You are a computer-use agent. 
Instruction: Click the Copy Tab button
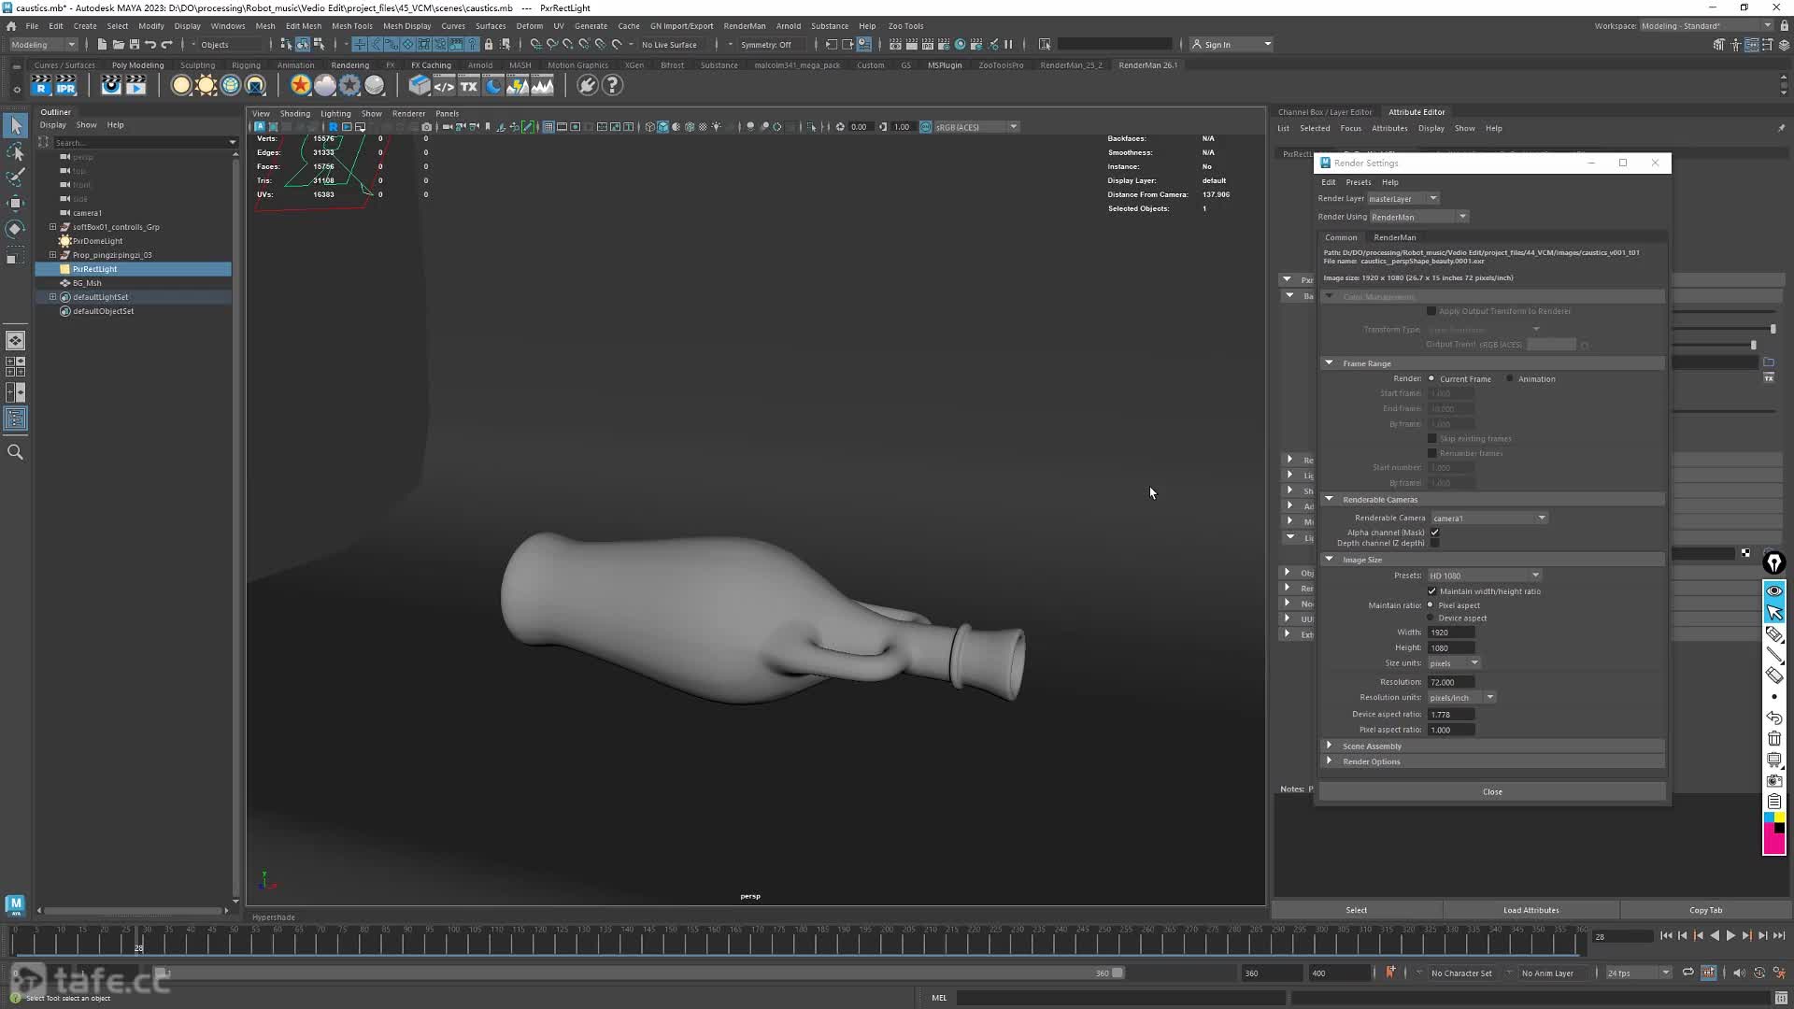click(1705, 910)
